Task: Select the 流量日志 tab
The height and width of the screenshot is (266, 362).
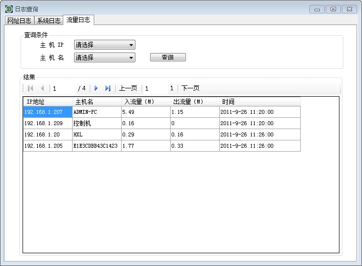Action: pos(78,20)
